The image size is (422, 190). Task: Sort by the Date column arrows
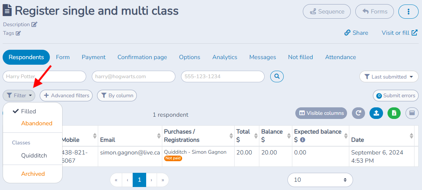411,136
